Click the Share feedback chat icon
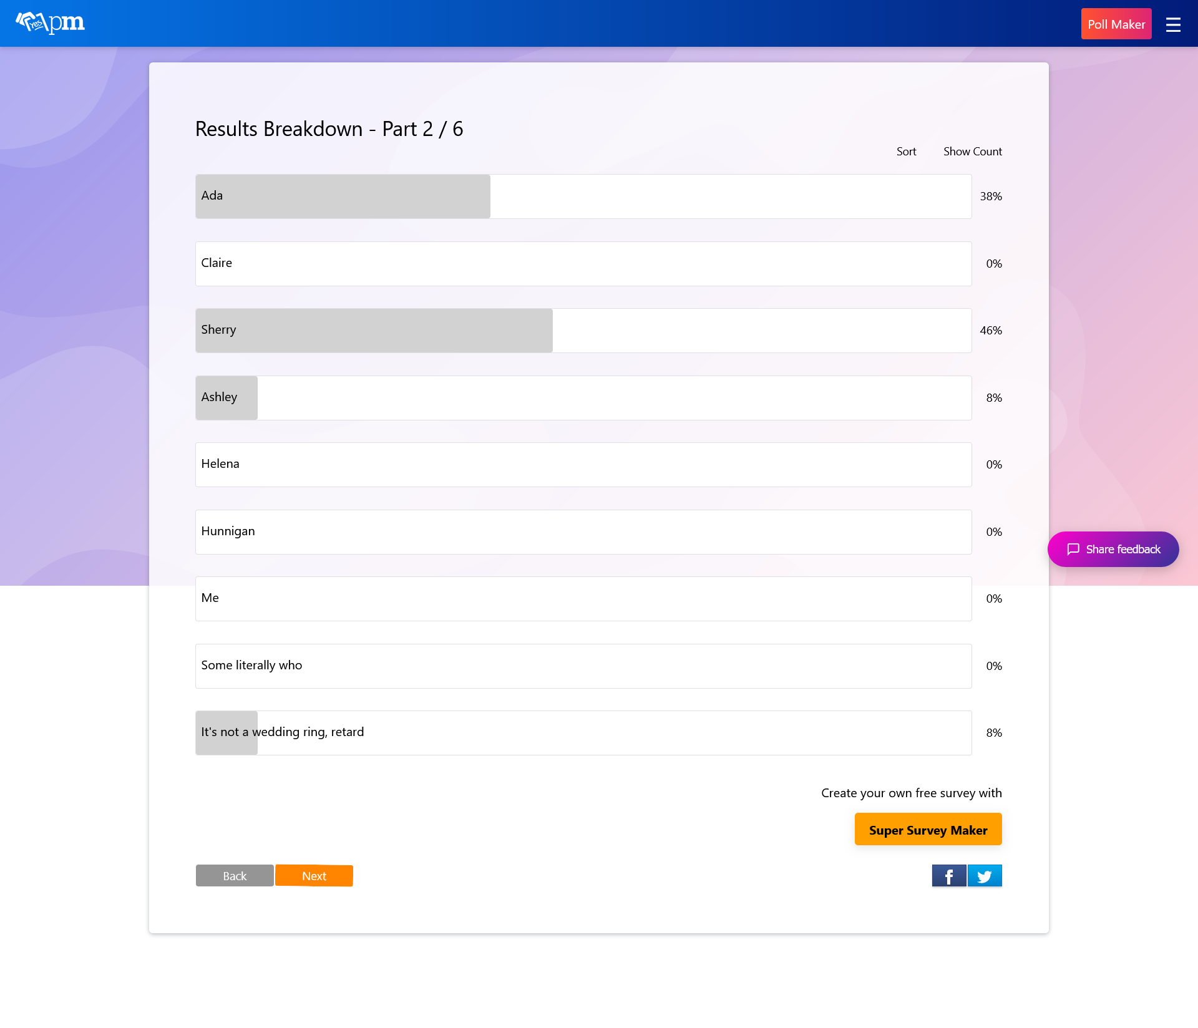1198x1028 pixels. point(1073,549)
